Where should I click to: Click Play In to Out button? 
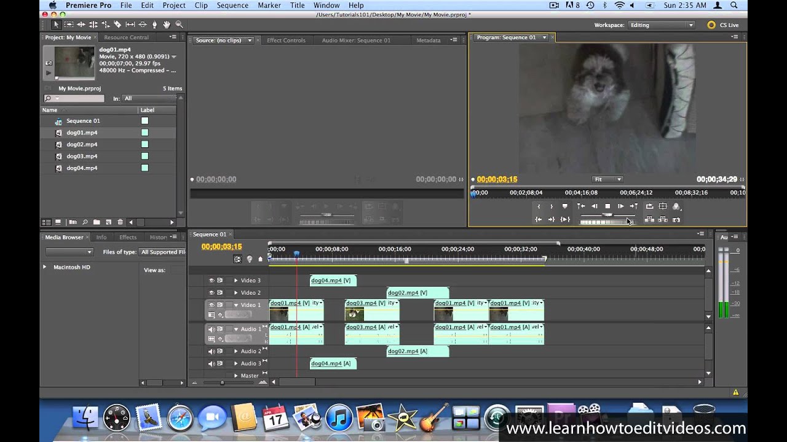click(565, 219)
